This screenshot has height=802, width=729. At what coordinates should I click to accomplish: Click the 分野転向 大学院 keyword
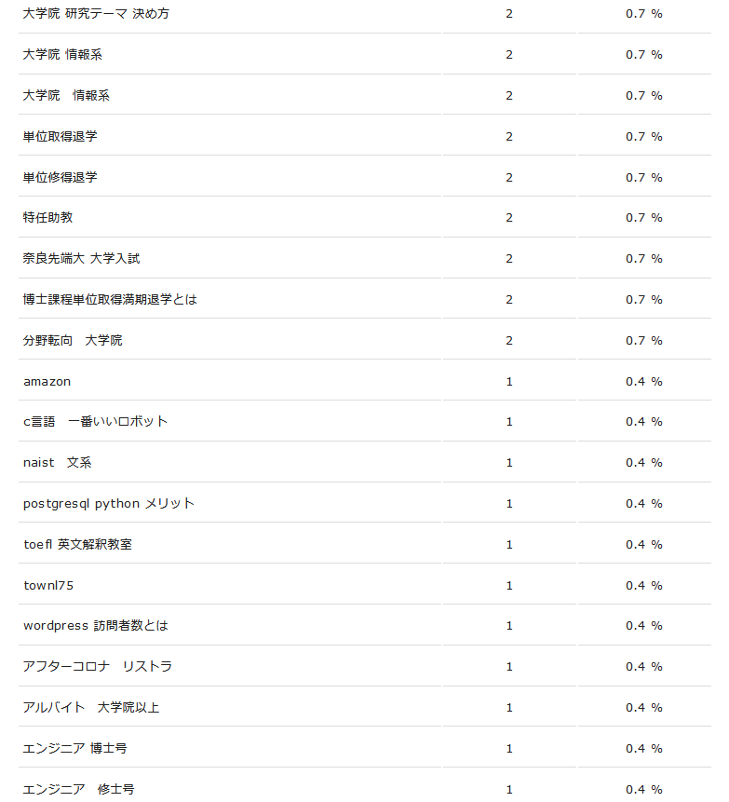pos(72,341)
